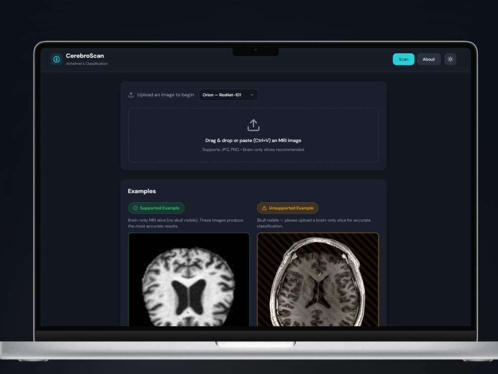This screenshot has height=374, width=498.
Task: Toggle the light/dark theme sun icon
Action: pos(450,59)
